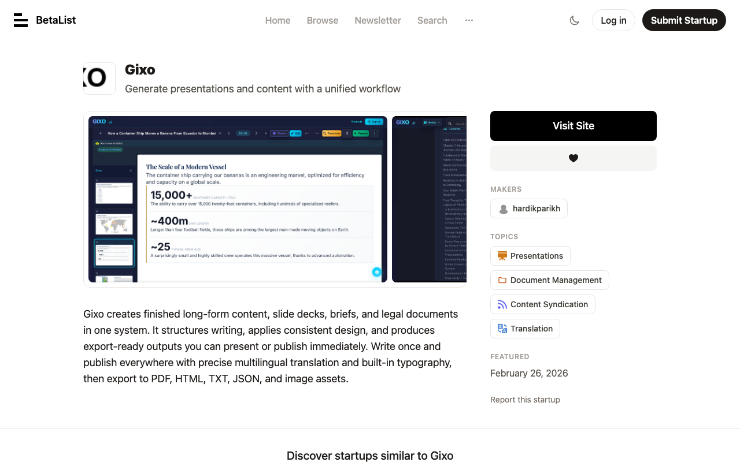Image resolution: width=740 pixels, height=462 pixels.
Task: Expand the more options ellipsis menu
Action: click(469, 20)
